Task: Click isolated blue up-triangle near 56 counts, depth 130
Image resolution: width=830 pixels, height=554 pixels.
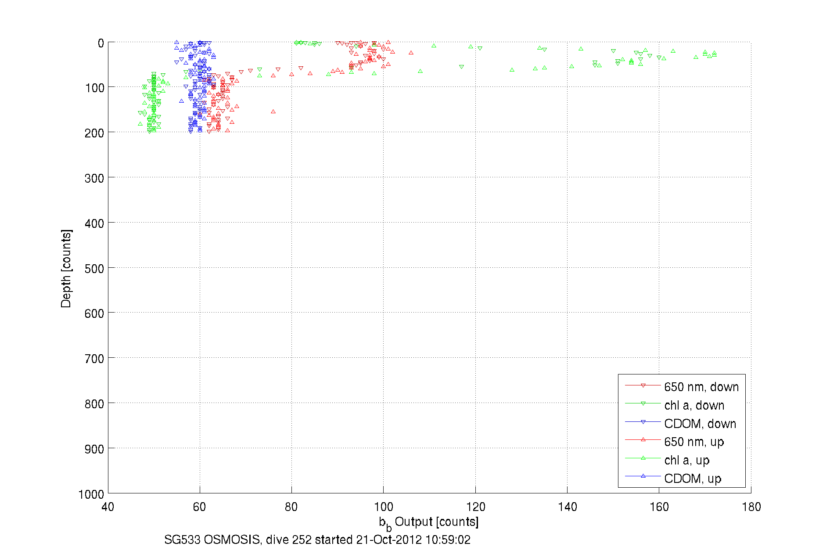Action: click(181, 101)
